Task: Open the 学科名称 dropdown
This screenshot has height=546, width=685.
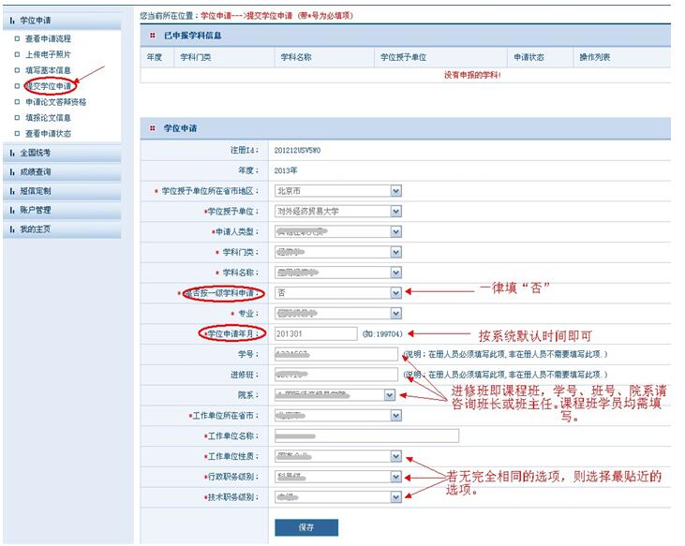Action: pos(338,273)
